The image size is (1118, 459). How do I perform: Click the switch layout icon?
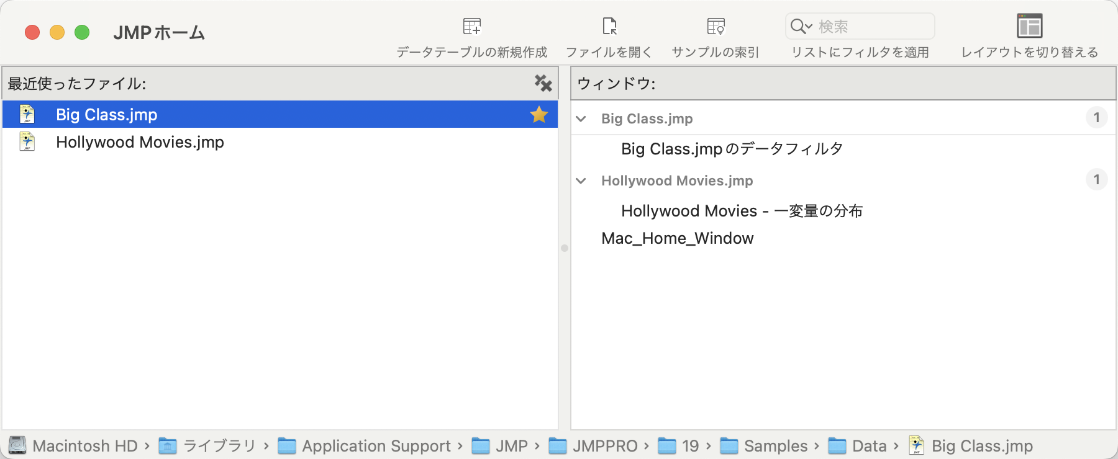point(1029,26)
